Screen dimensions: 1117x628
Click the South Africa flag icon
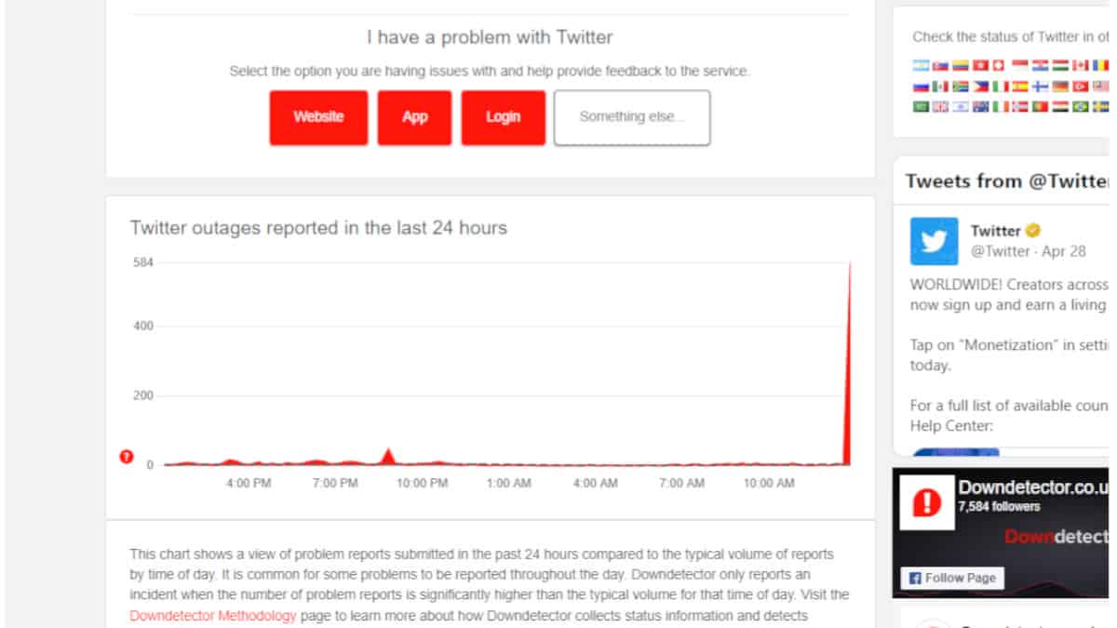click(x=960, y=87)
